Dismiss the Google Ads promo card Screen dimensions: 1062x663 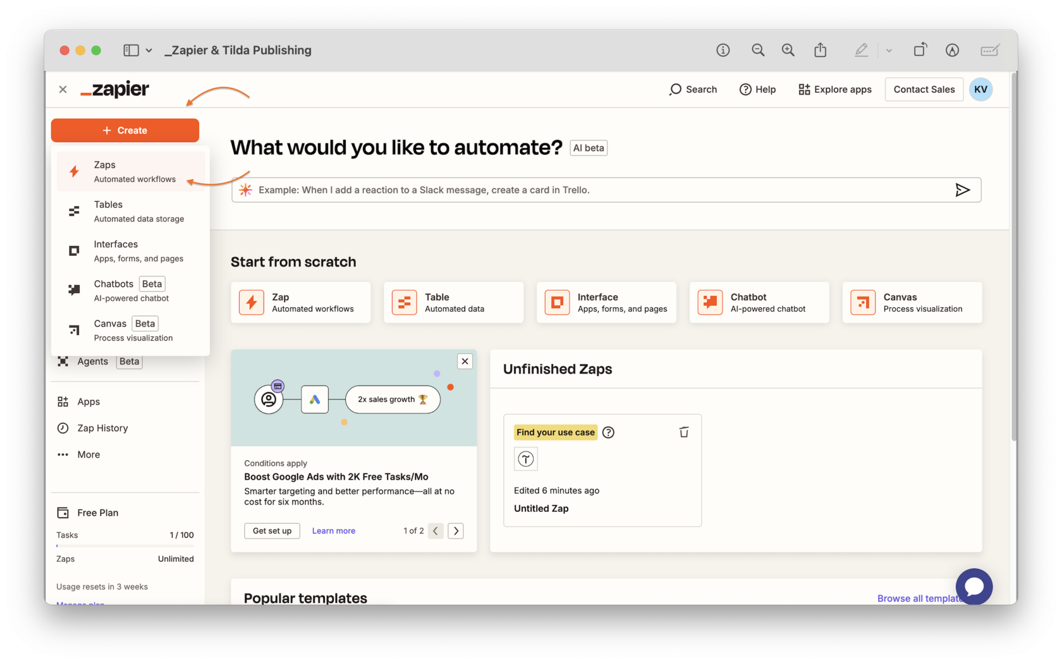465,362
